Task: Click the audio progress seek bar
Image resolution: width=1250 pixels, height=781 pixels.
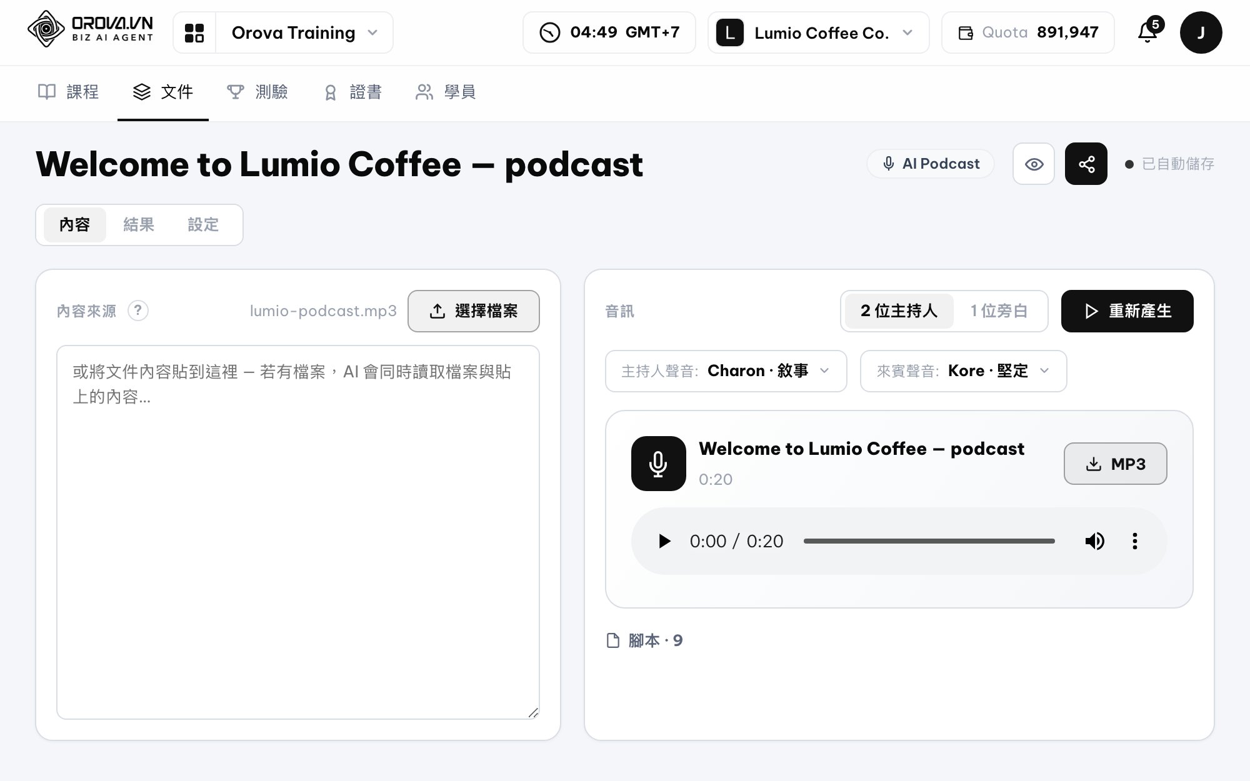Action: [x=929, y=541]
